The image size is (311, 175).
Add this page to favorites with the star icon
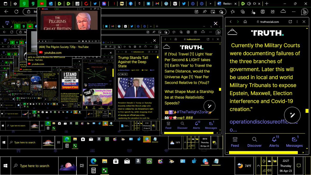point(221,12)
